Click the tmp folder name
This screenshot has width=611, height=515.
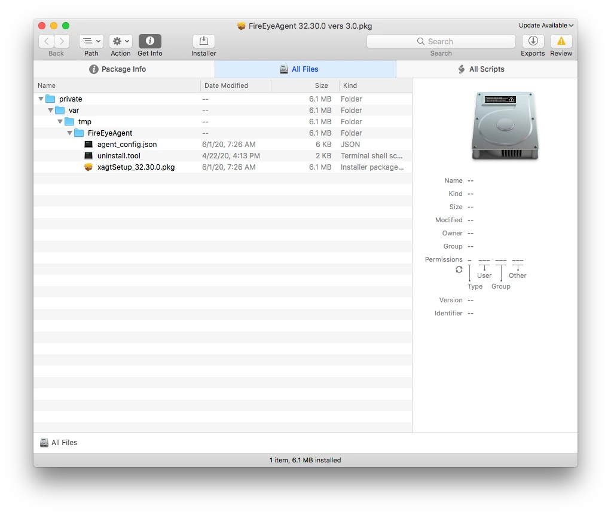[x=84, y=122]
